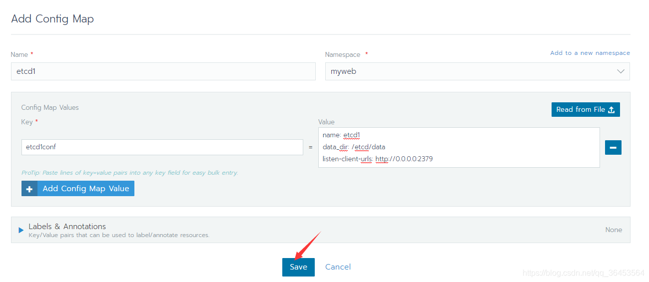The image size is (649, 282).
Task: Open the Namespace dropdown showing myweb
Action: click(x=477, y=71)
